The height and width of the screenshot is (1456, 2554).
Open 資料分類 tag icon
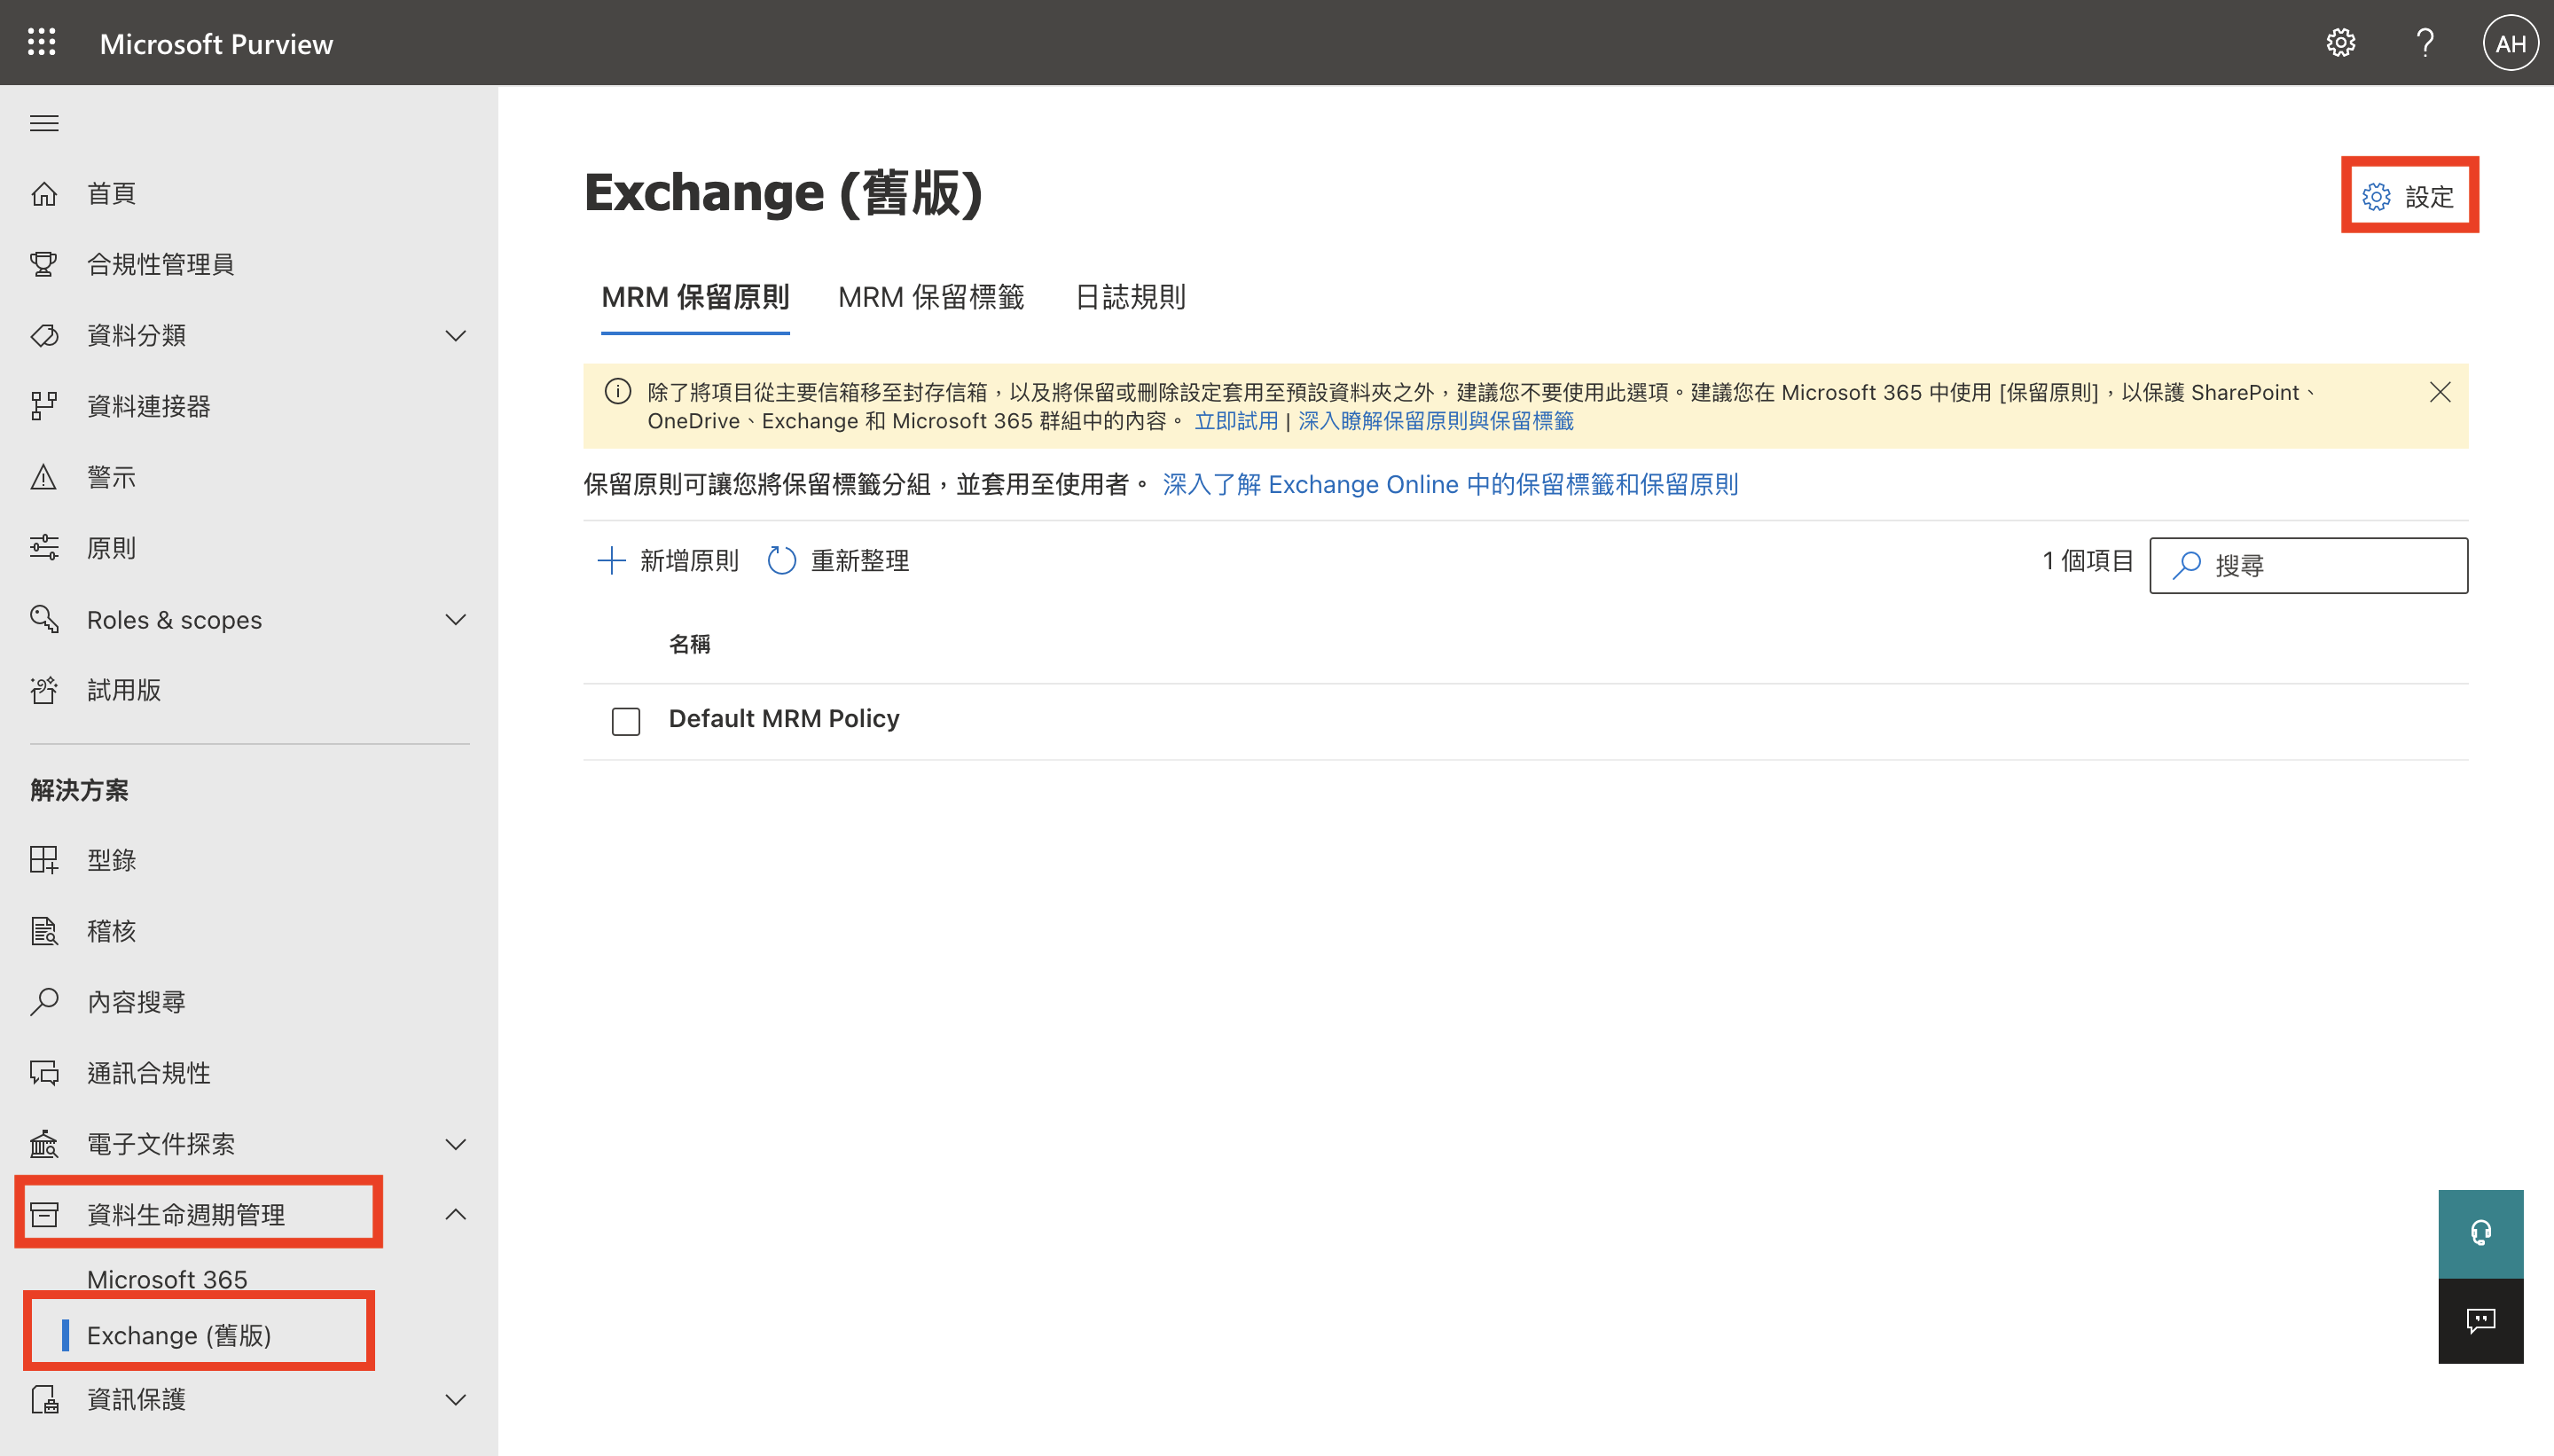[x=44, y=335]
